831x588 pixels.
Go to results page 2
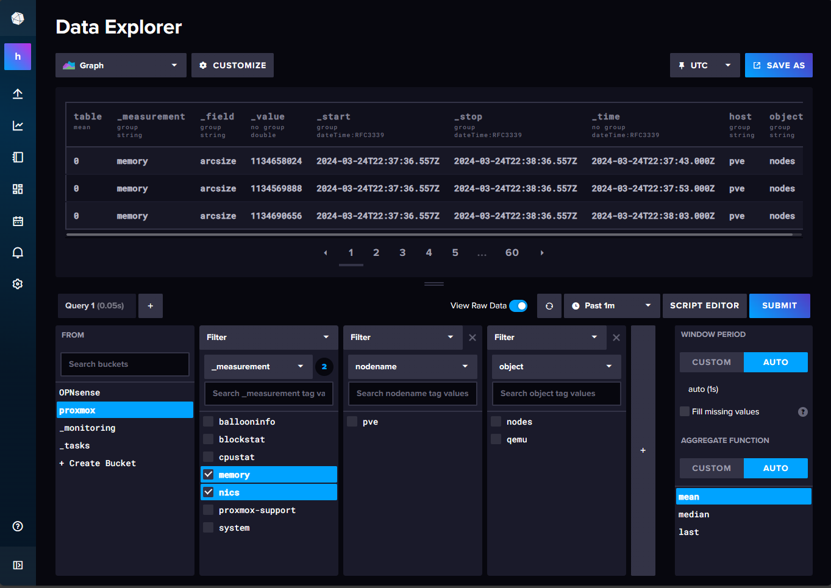pos(376,253)
